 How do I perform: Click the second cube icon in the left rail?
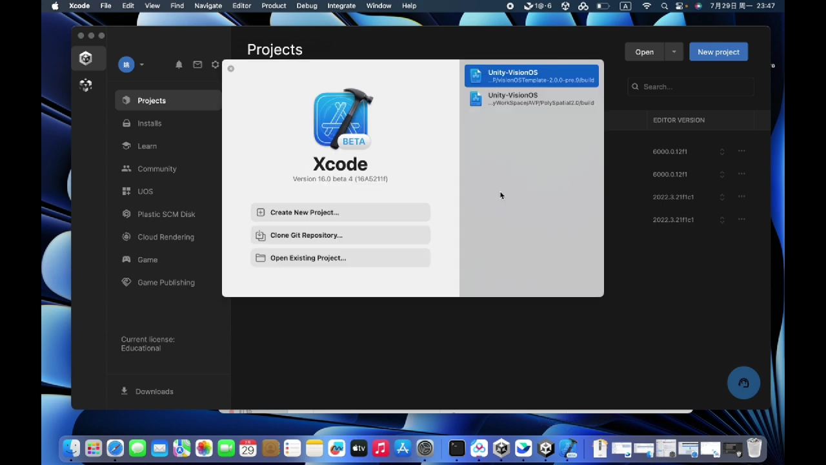click(86, 85)
